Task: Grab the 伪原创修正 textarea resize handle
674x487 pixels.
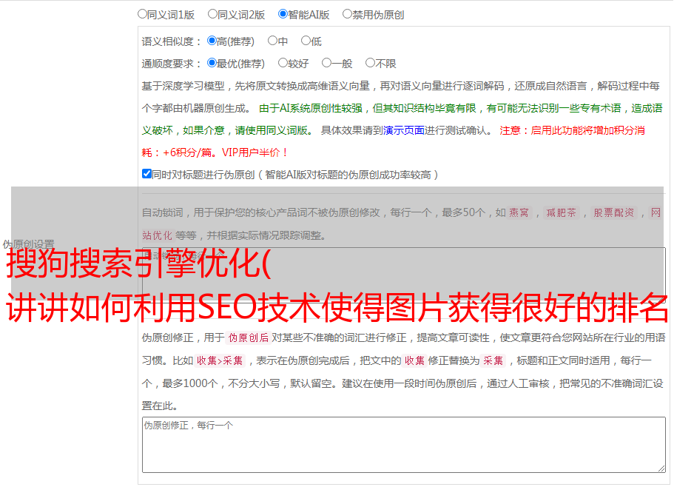Action: [661, 469]
